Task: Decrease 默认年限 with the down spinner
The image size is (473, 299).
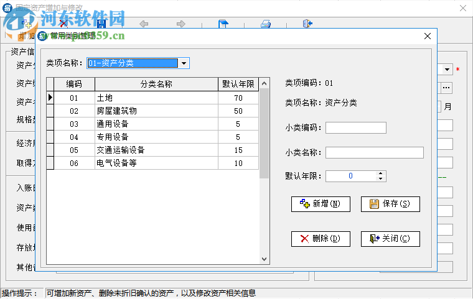Action: tap(381, 179)
